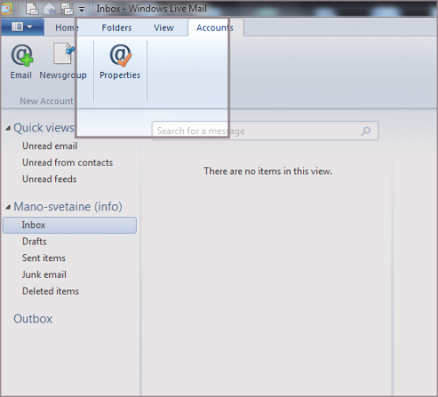Collapse the Mano-svetaine (info) account tree
Viewport: 438px width, 397px height.
[8, 207]
